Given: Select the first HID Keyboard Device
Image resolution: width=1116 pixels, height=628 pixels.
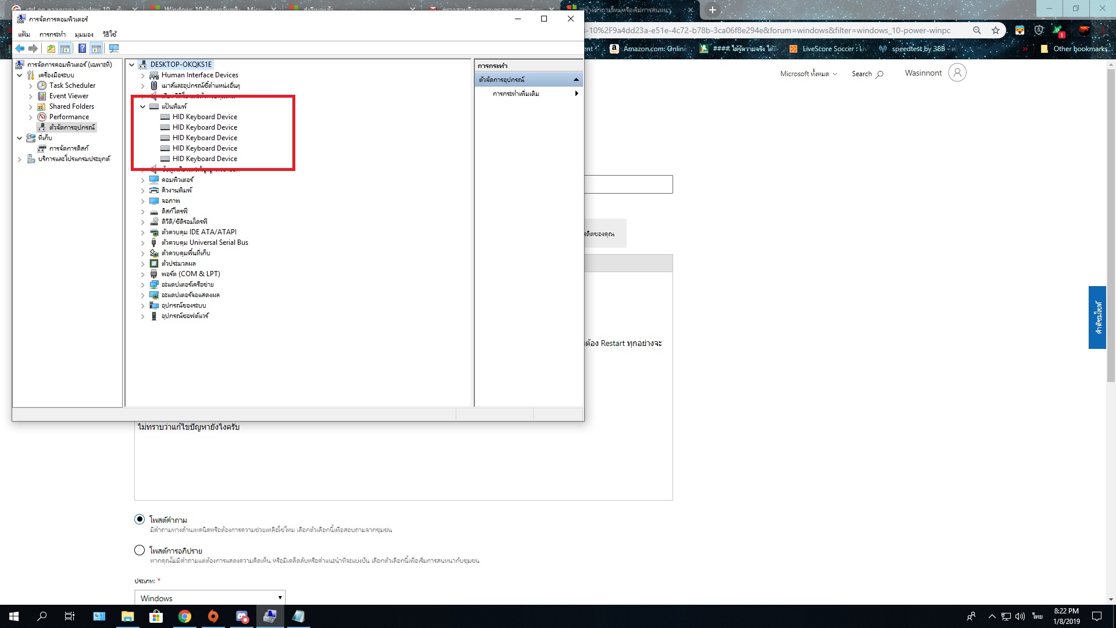Looking at the screenshot, I should pyautogui.click(x=205, y=117).
